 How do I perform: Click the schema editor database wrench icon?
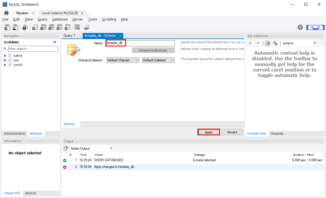pyautogui.click(x=73, y=50)
